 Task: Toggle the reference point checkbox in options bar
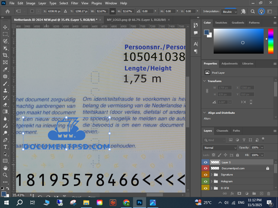pyautogui.click(x=32, y=11)
